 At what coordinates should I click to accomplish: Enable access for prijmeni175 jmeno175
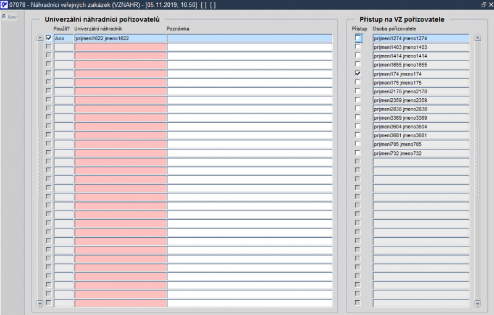[x=358, y=82]
